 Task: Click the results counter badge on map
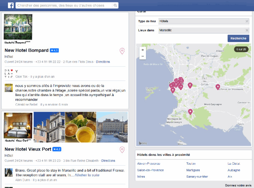(x=241, y=49)
